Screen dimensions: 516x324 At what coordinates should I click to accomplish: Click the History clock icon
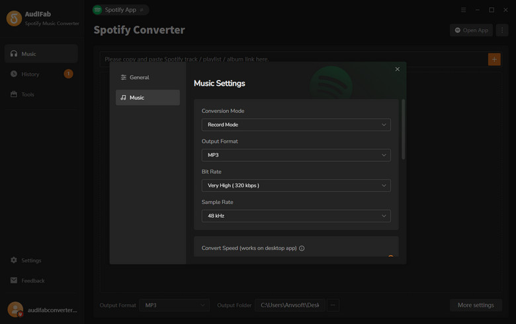[14, 74]
